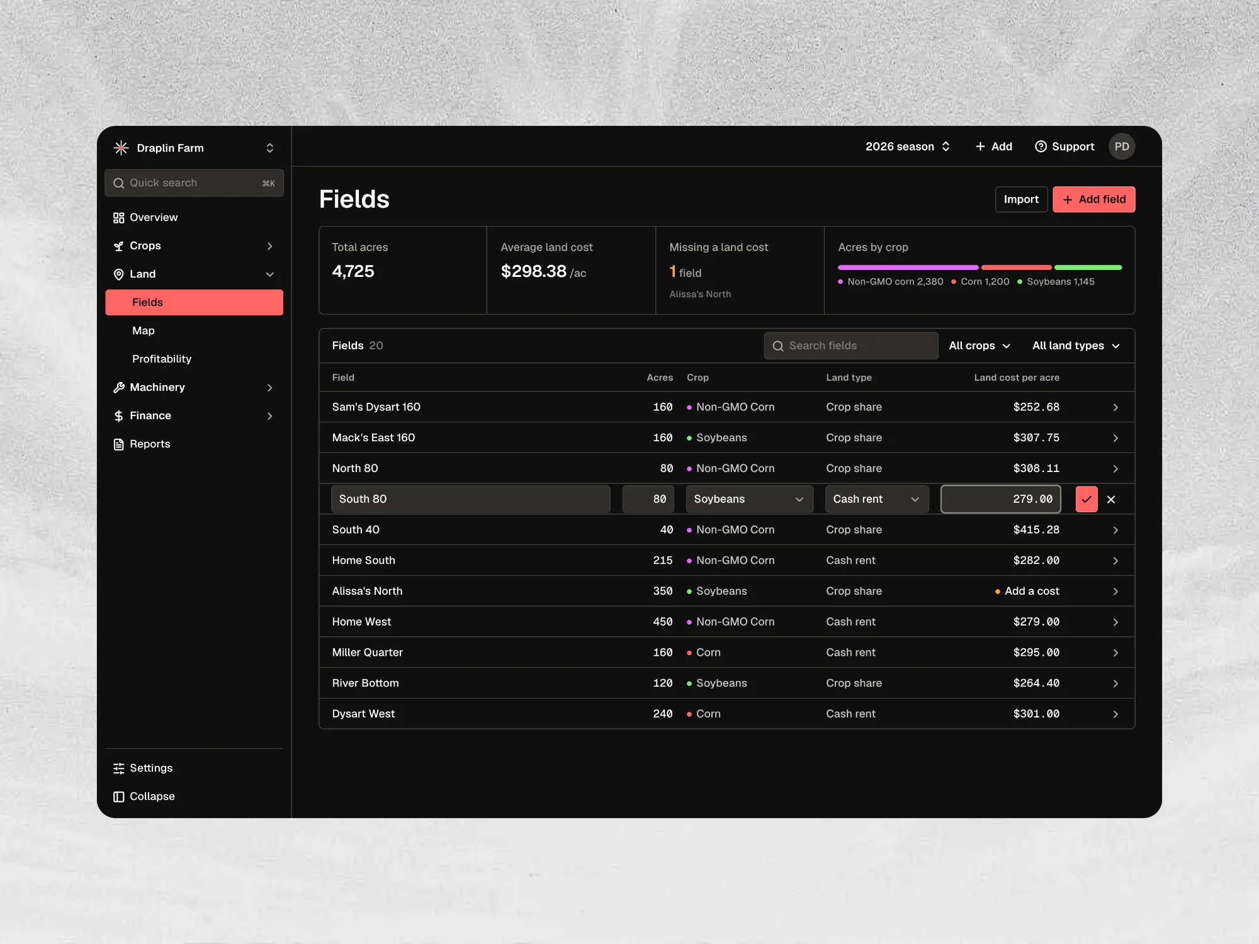Screen dimensions: 1259x944
Task: Click the Draplin Farm star logo
Action: (x=121, y=148)
